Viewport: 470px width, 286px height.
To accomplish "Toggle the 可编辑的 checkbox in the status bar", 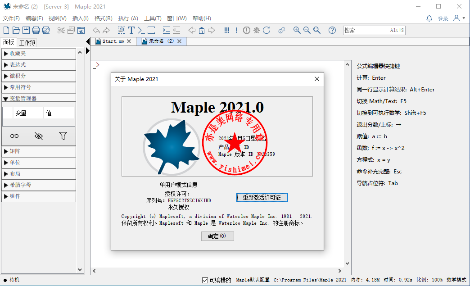I will 205,280.
